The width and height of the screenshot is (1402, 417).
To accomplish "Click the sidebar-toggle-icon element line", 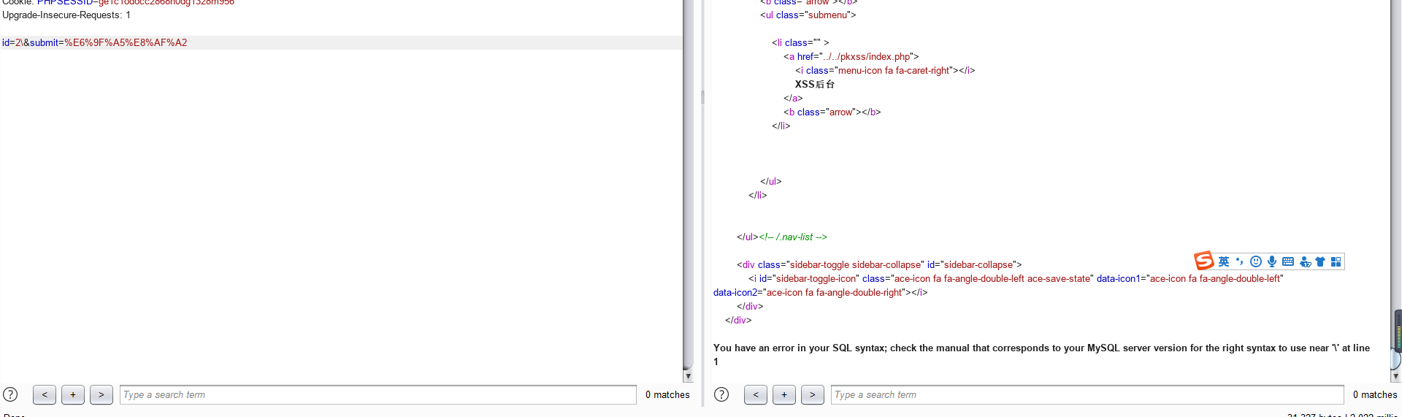I will [x=1016, y=278].
